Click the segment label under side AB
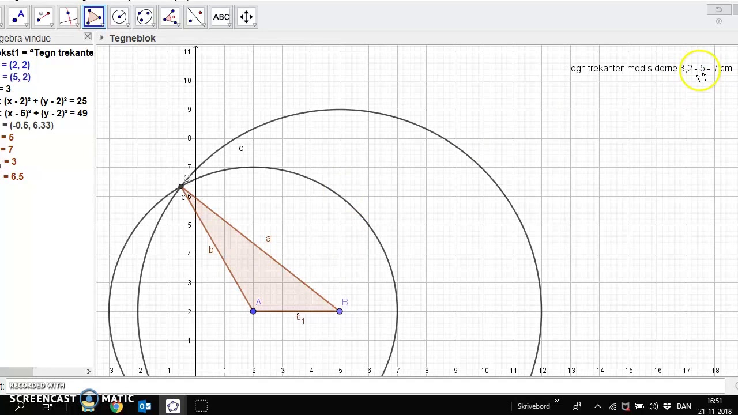The width and height of the screenshot is (738, 415). coord(300,318)
